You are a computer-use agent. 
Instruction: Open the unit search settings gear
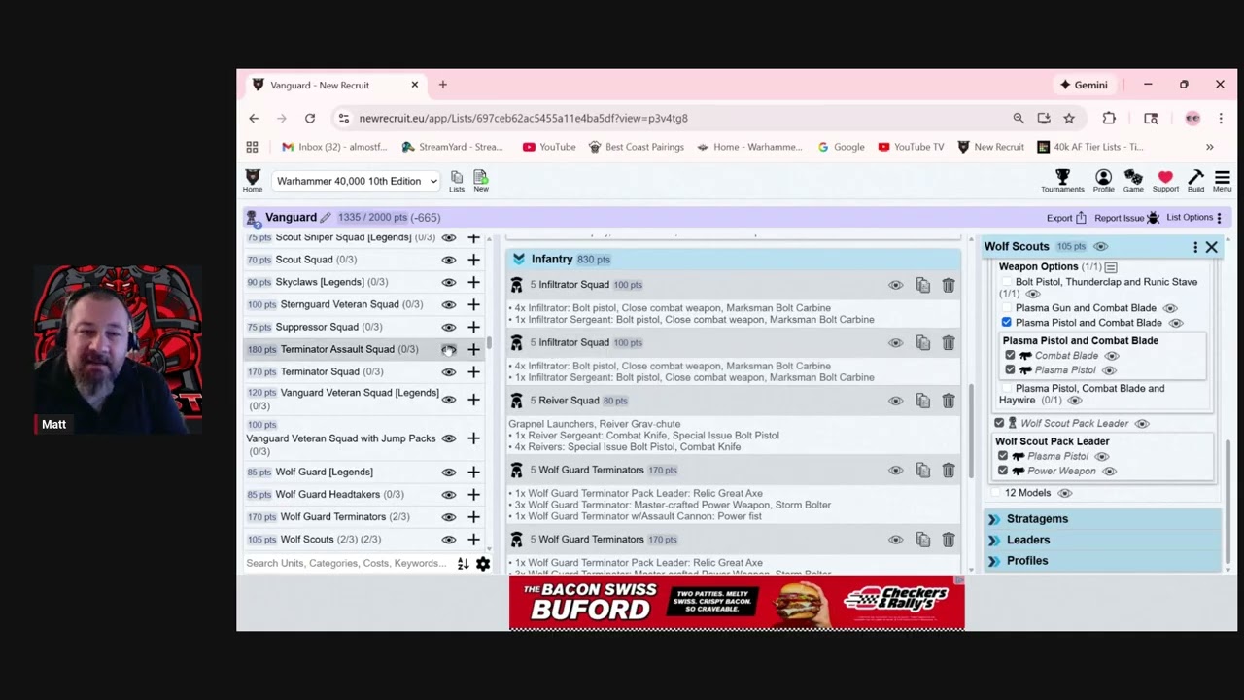483,564
